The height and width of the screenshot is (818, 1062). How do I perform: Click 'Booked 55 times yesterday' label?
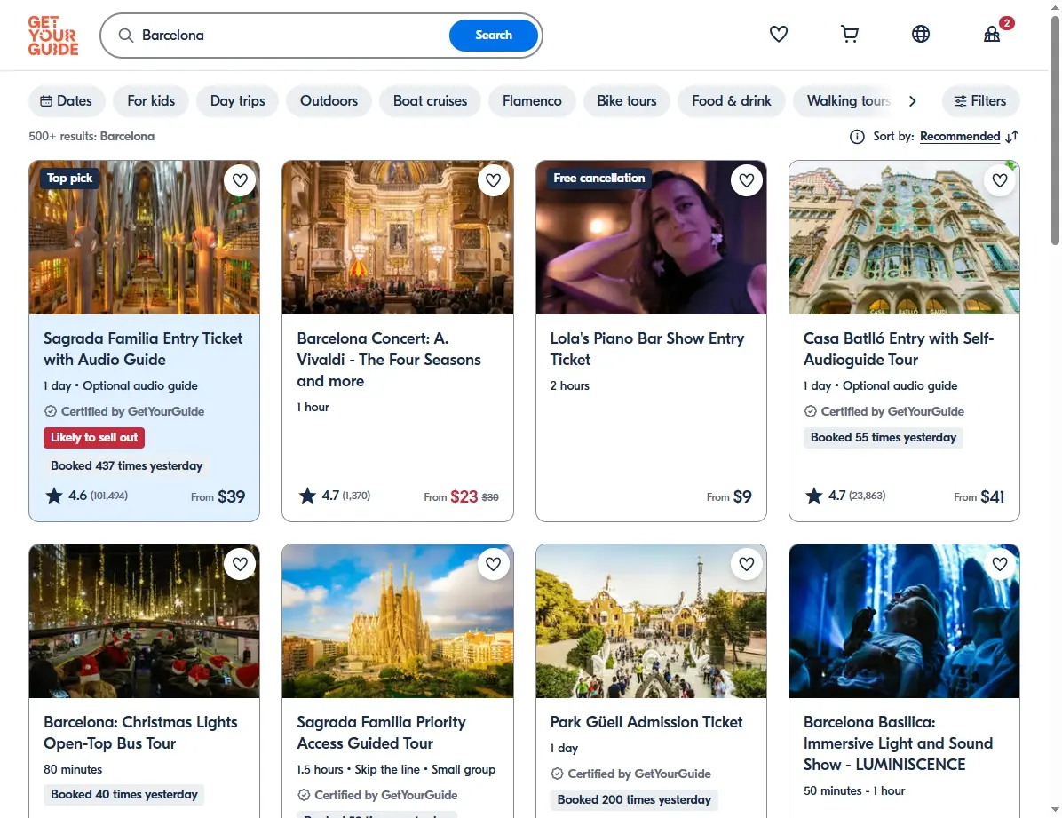[x=884, y=437]
